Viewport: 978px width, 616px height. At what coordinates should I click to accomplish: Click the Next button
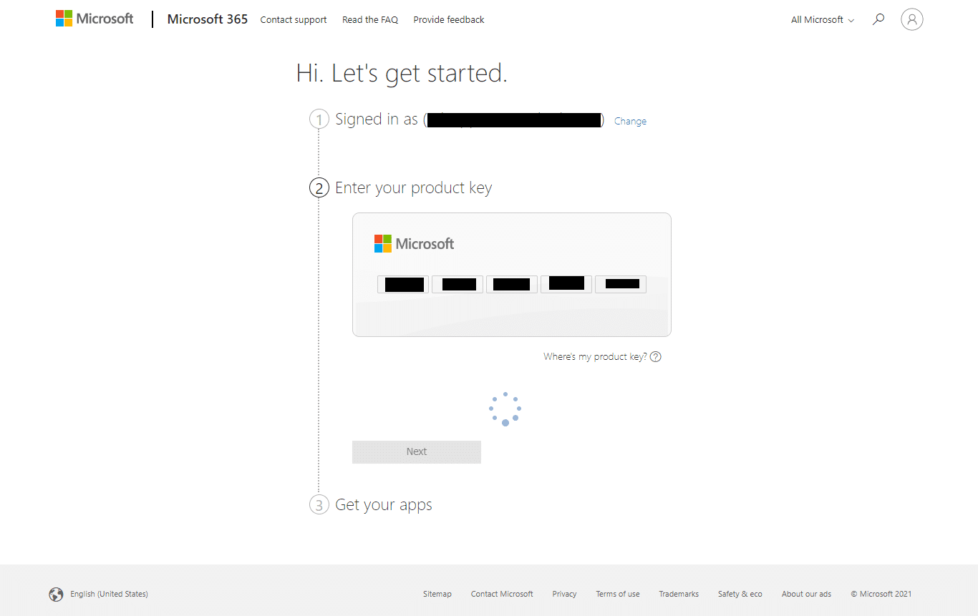click(417, 451)
